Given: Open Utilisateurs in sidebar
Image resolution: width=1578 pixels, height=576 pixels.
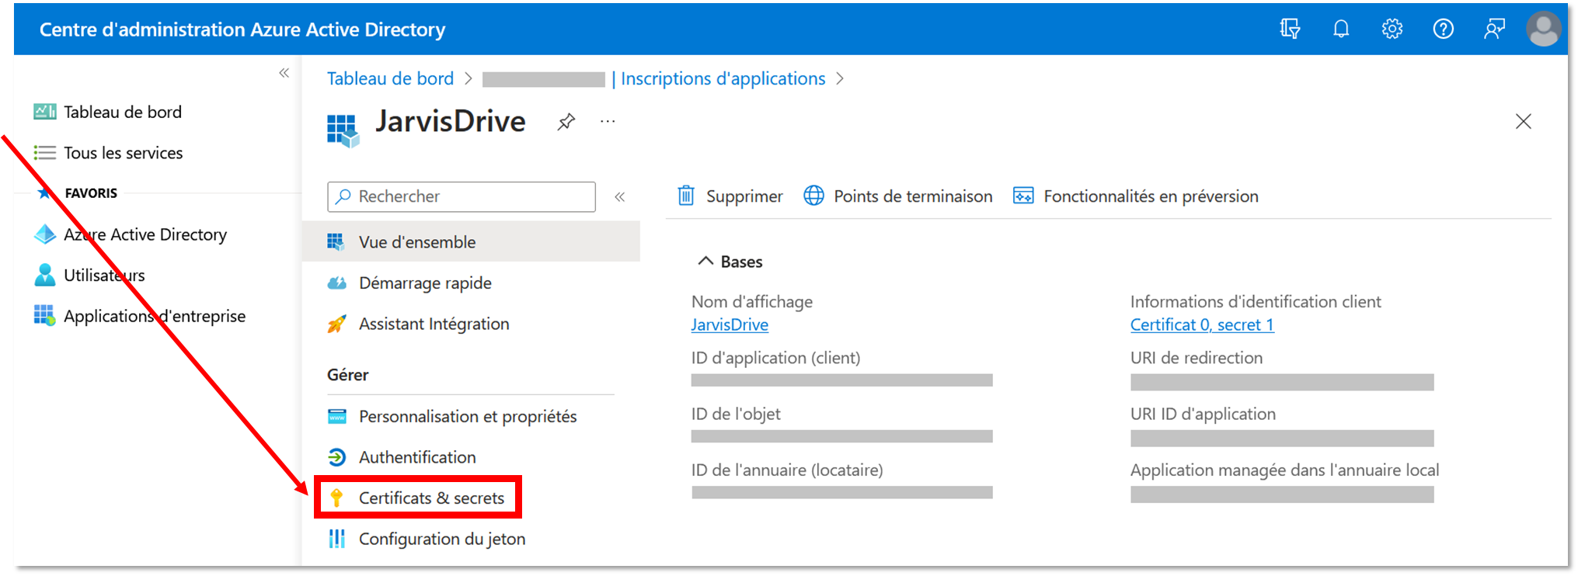Looking at the screenshot, I should [x=104, y=276].
